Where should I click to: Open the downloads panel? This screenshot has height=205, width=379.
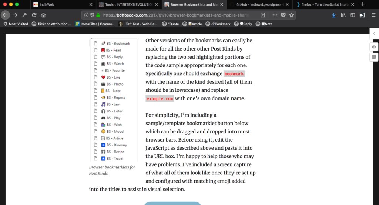click(333, 15)
